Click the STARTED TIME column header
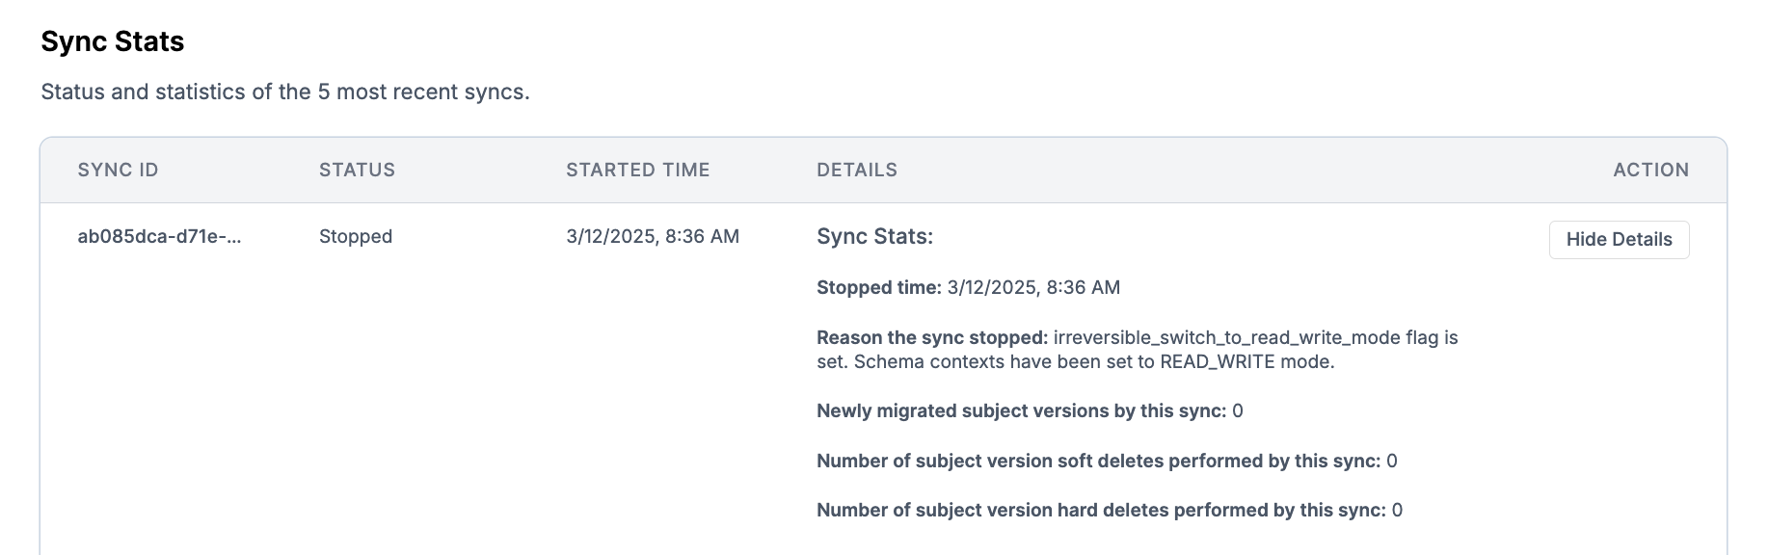The width and height of the screenshot is (1768, 555). [x=637, y=171]
